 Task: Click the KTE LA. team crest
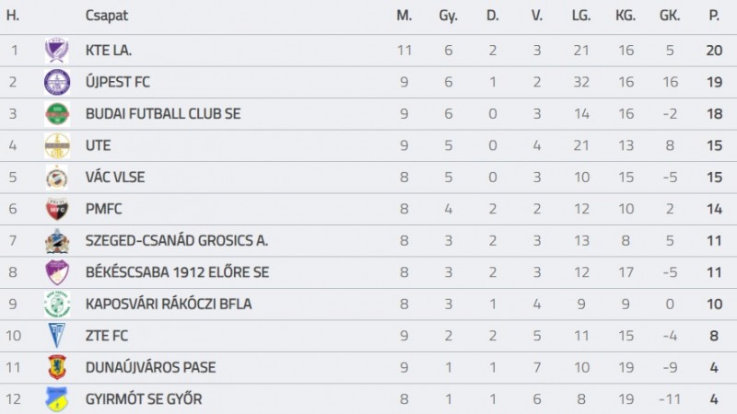tap(57, 51)
